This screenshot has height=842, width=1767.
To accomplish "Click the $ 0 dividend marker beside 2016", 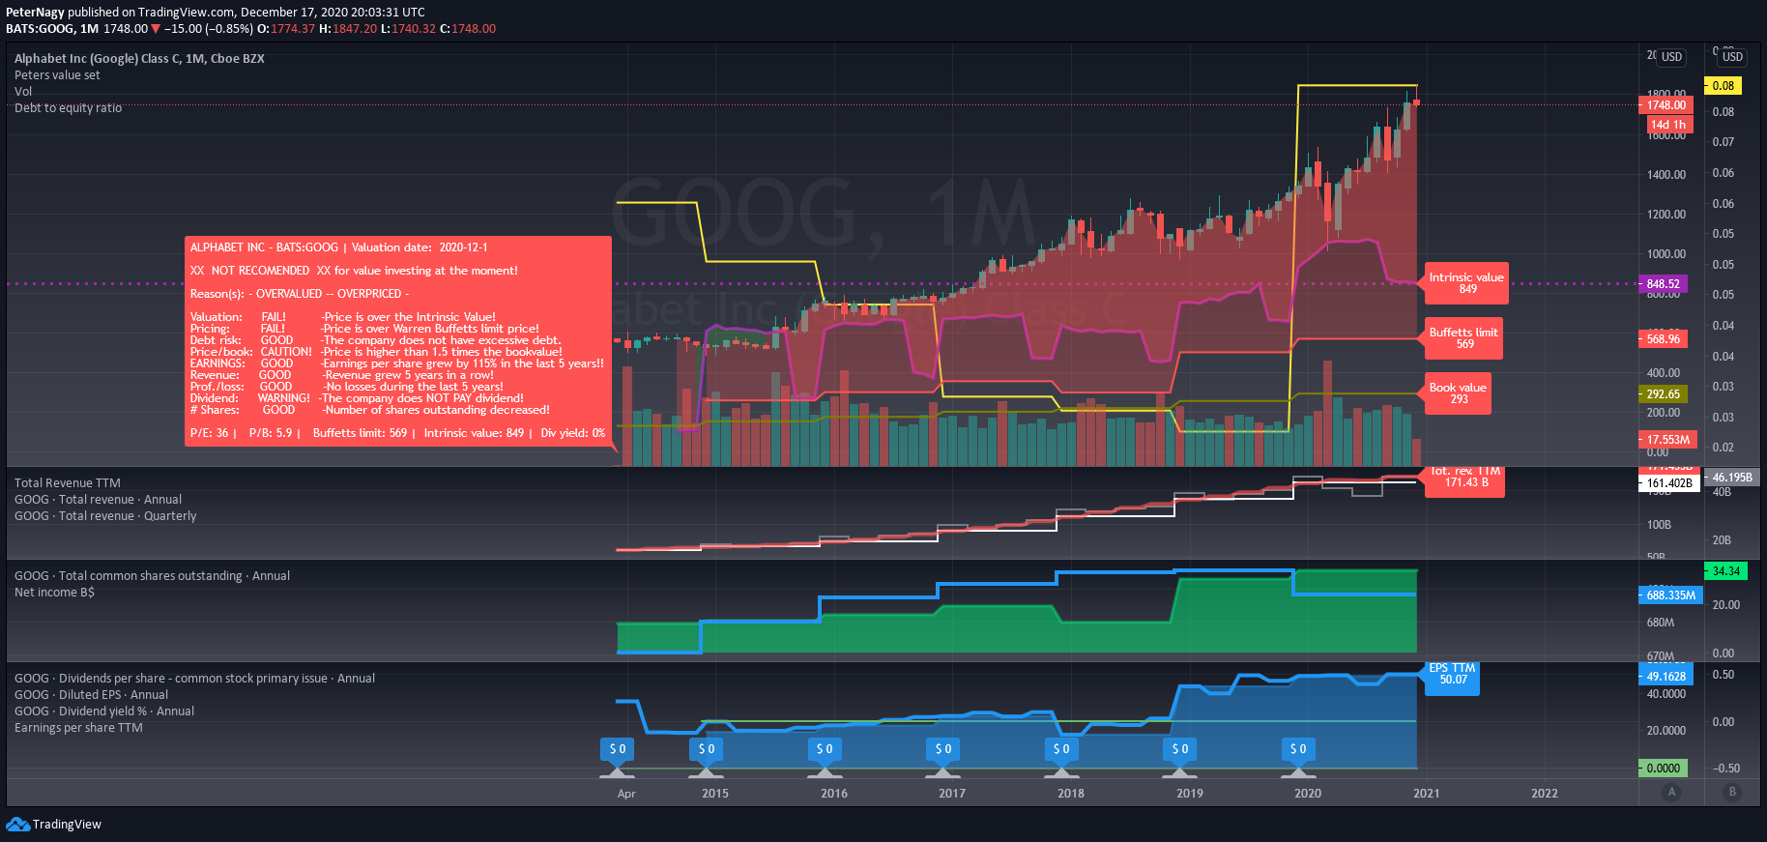I will [x=825, y=749].
